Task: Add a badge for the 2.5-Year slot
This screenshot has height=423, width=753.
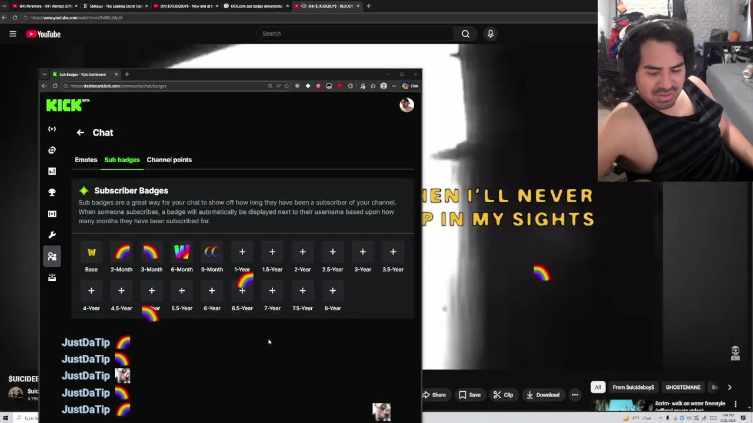Action: [x=332, y=252]
